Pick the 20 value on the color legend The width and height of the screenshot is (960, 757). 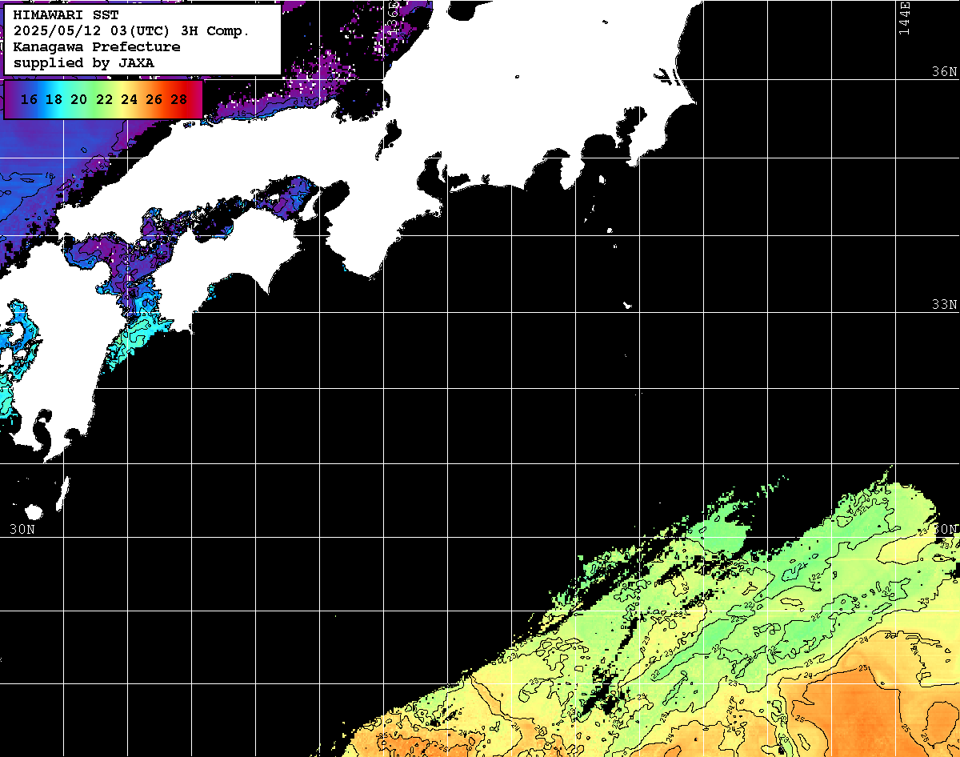(x=79, y=100)
